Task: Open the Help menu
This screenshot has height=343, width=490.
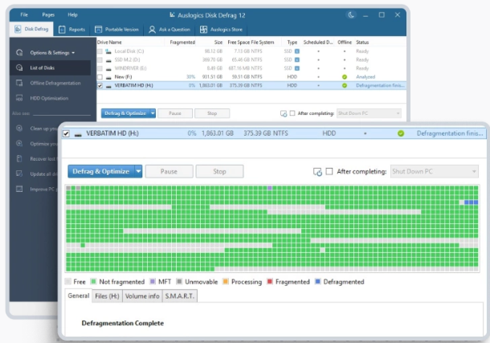Action: 72,14
